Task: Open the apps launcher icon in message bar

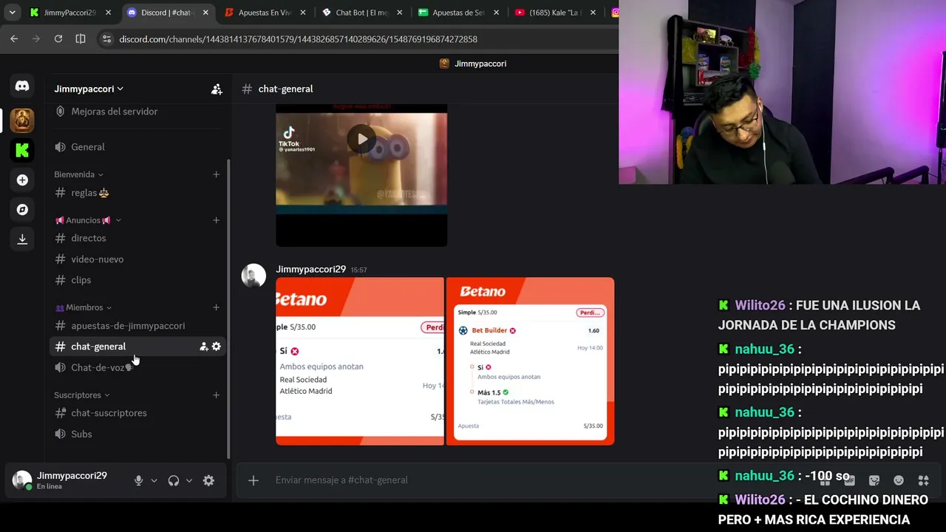Action: point(923,480)
